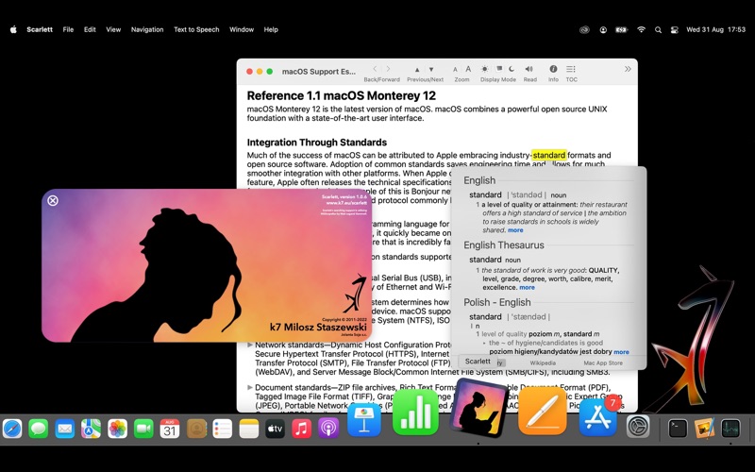The image size is (755, 472).
Task: Open the Scarlett application menu
Action: tap(40, 29)
